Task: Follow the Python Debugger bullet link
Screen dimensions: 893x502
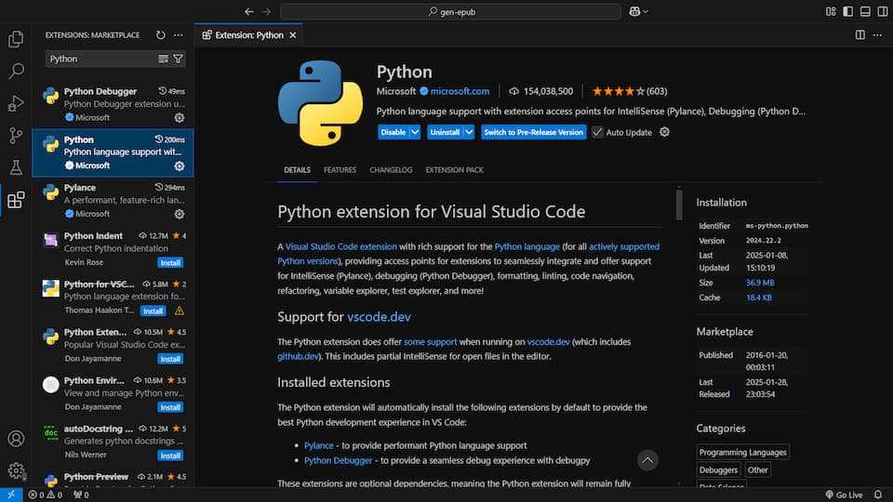Action: point(338,460)
